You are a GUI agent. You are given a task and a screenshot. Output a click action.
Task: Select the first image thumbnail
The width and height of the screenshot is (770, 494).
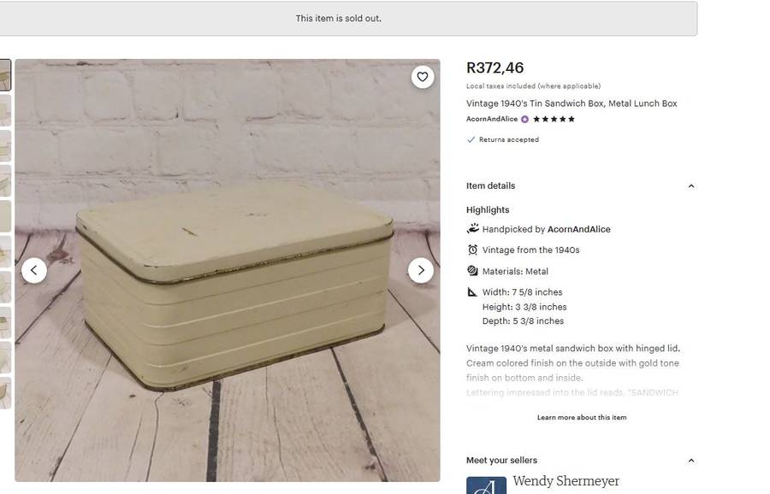[x=5, y=75]
